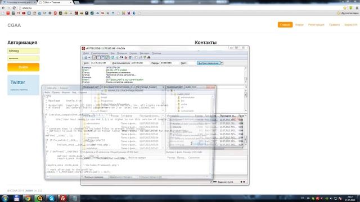The image size is (360, 202).
Task: Click the process queue toolbar icon
Action: click(118, 57)
